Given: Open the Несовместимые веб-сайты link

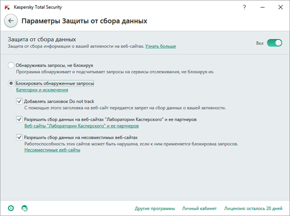Looking at the screenshot, I should pos(52,150).
